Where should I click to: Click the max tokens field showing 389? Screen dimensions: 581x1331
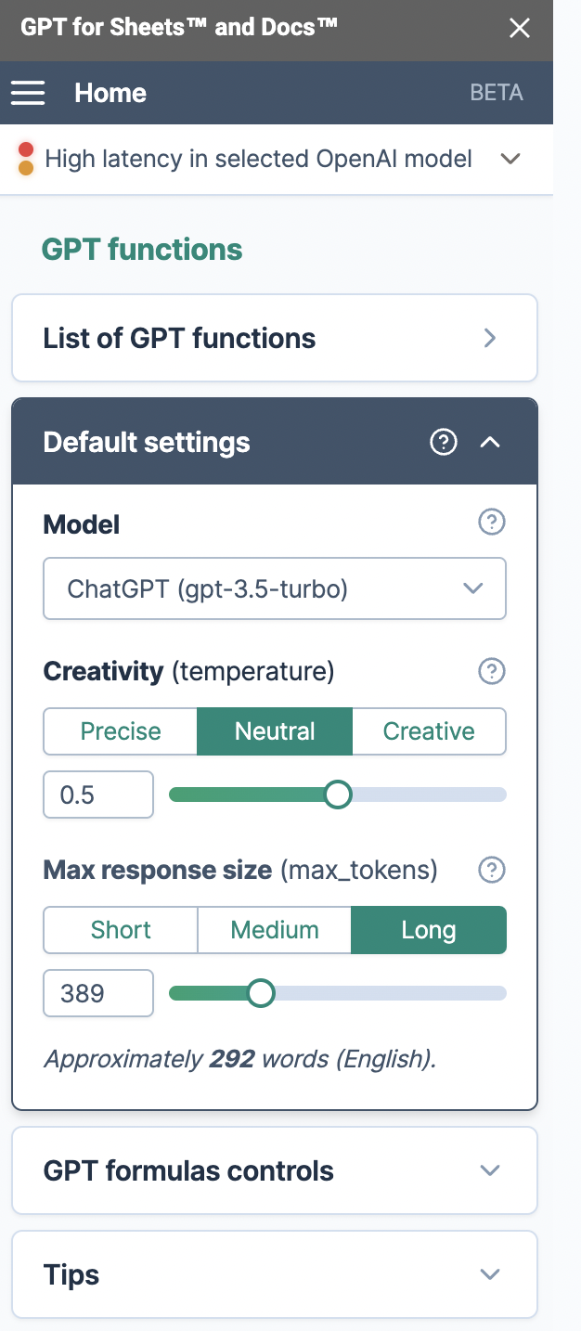pos(98,993)
